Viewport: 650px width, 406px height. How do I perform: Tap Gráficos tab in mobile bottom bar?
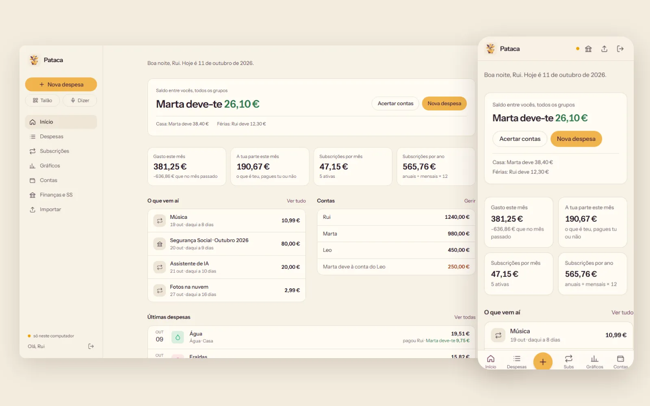point(595,362)
